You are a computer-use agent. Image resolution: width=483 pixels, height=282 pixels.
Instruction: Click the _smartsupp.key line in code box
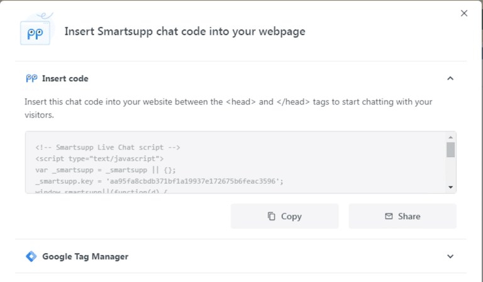[160, 181]
